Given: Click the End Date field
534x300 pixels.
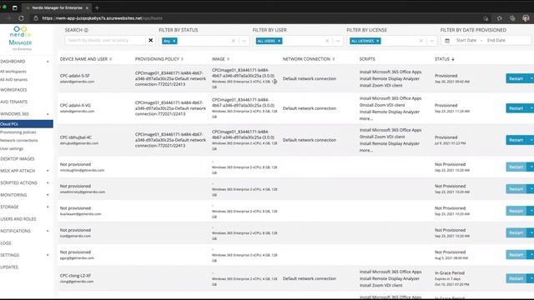Looking at the screenshot, I should click(x=496, y=40).
